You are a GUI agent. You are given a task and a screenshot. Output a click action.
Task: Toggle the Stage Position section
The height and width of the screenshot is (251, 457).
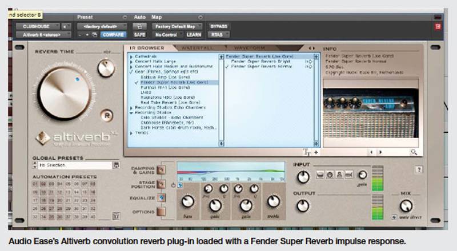point(162,183)
